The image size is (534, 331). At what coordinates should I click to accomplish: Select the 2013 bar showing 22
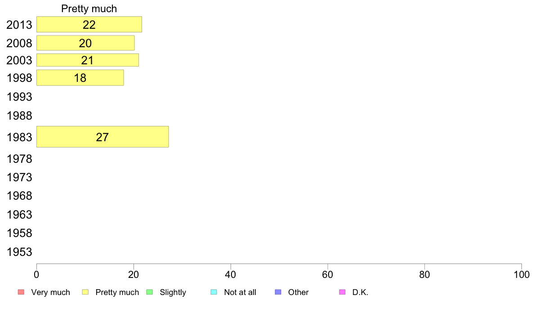click(89, 24)
